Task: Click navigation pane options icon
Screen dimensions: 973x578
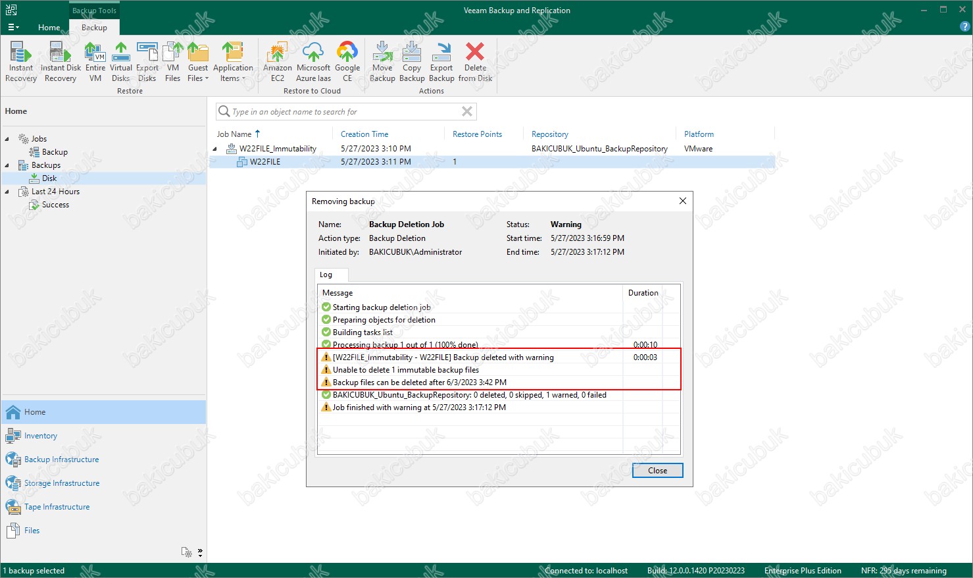Action: tap(187, 552)
